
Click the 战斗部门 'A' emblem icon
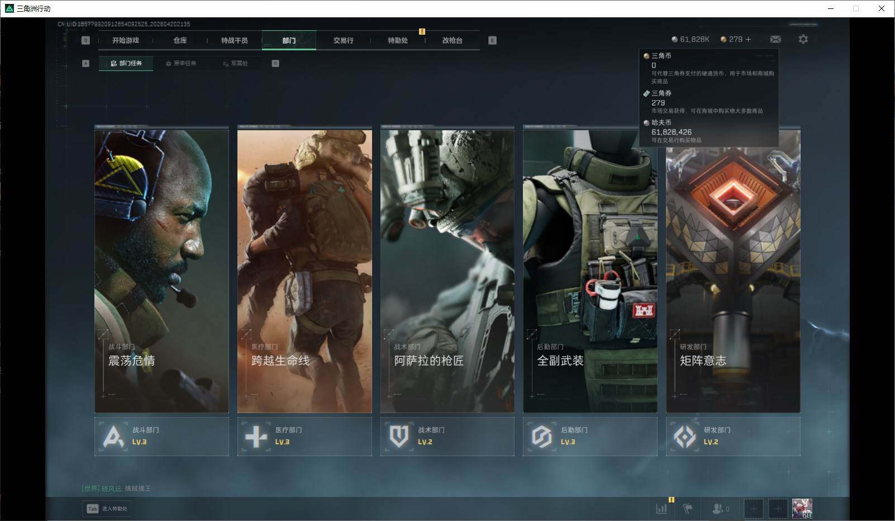tap(113, 437)
